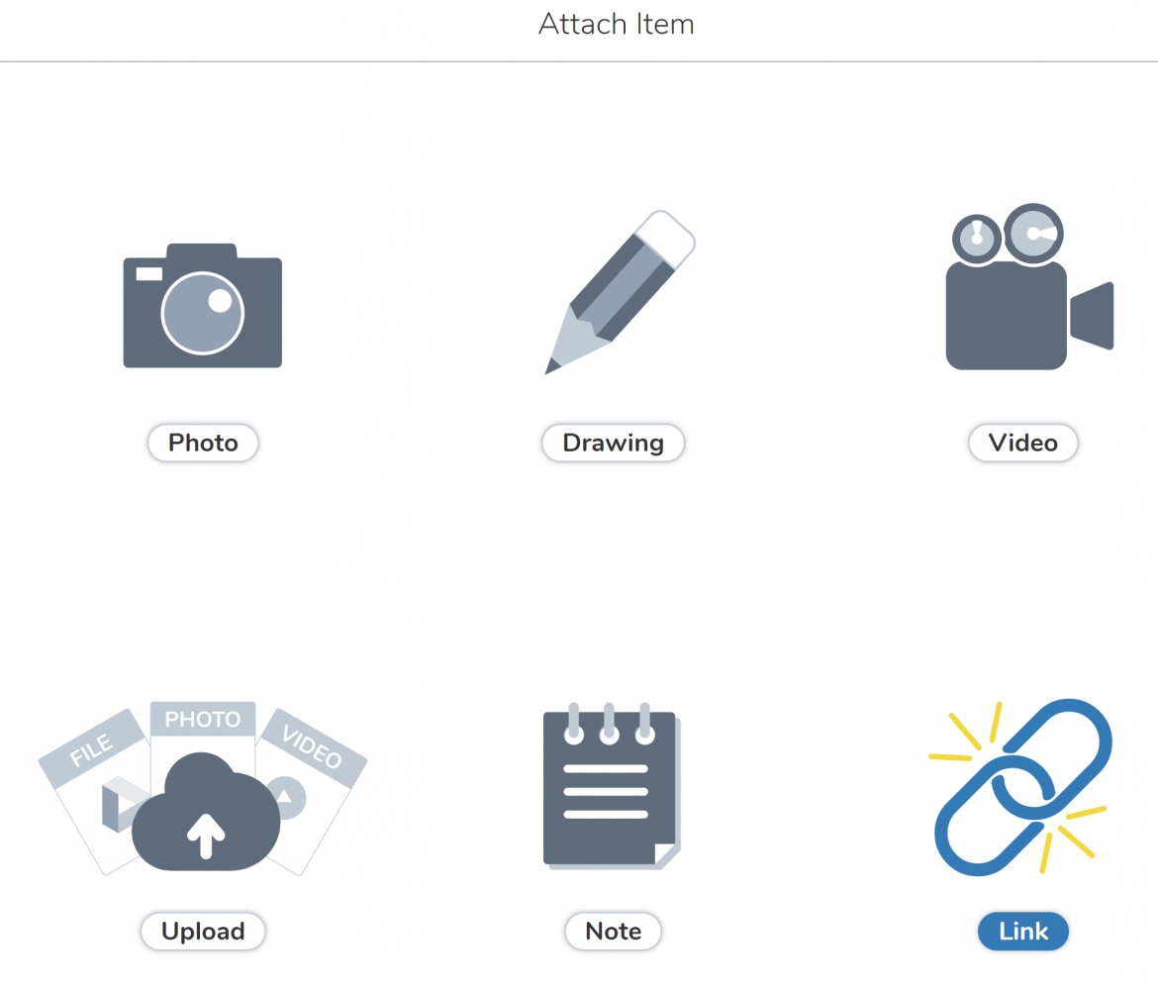Open the Note label button
The image size is (1158, 991).
pos(613,932)
